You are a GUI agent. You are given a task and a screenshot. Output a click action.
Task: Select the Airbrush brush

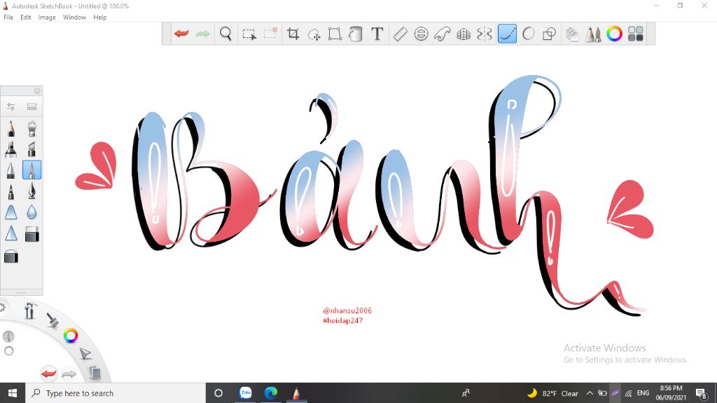pos(32,128)
